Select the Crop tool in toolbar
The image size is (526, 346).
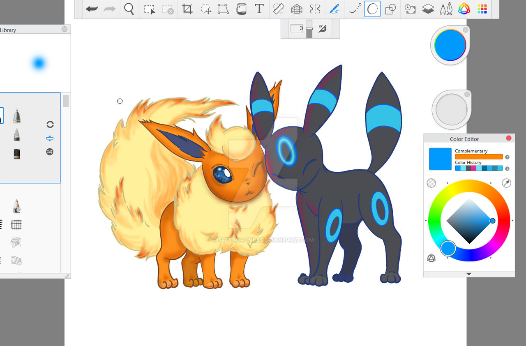coord(187,9)
